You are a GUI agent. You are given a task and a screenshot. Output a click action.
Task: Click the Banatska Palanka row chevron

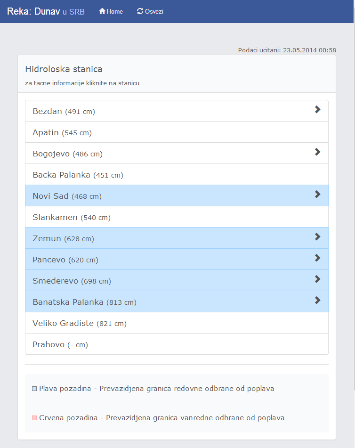click(317, 301)
